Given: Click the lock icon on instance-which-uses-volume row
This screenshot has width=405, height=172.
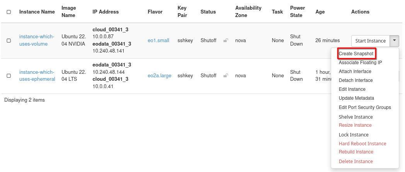Looking at the screenshot, I should (226, 40).
